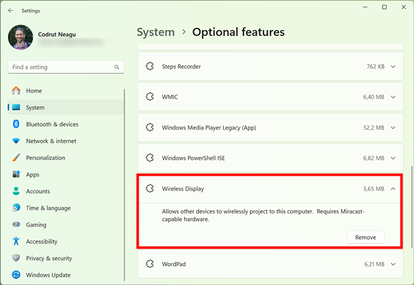Screen dimensions: 414x285
Task: Expand the Windows PowerShell ISE chevron
Action: 393,158
